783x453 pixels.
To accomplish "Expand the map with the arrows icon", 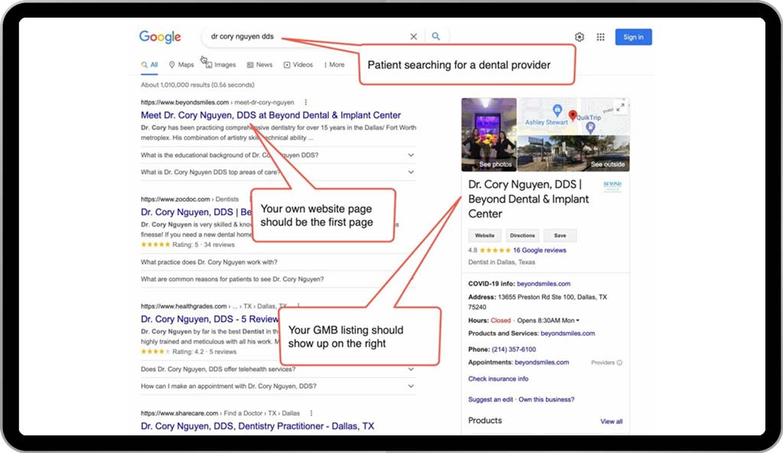I will (620, 107).
